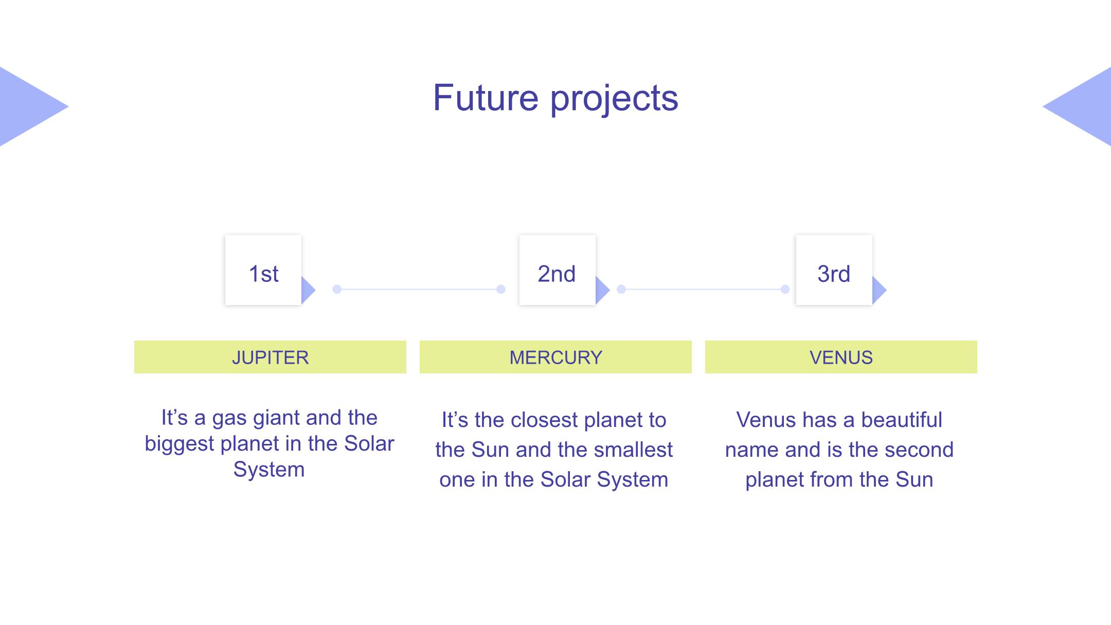Click the connector line between 1st and 2nd
The image size is (1111, 625).
point(419,289)
